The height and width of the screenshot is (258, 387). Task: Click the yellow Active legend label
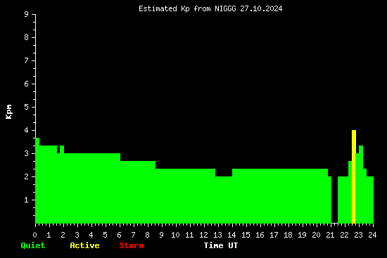pyautogui.click(x=84, y=245)
